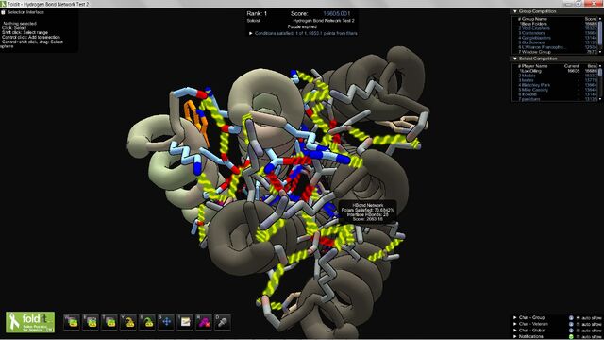Screen dimensions: 604x340
Task: Collapse the Soloist Competition panel
Action: 515,59
